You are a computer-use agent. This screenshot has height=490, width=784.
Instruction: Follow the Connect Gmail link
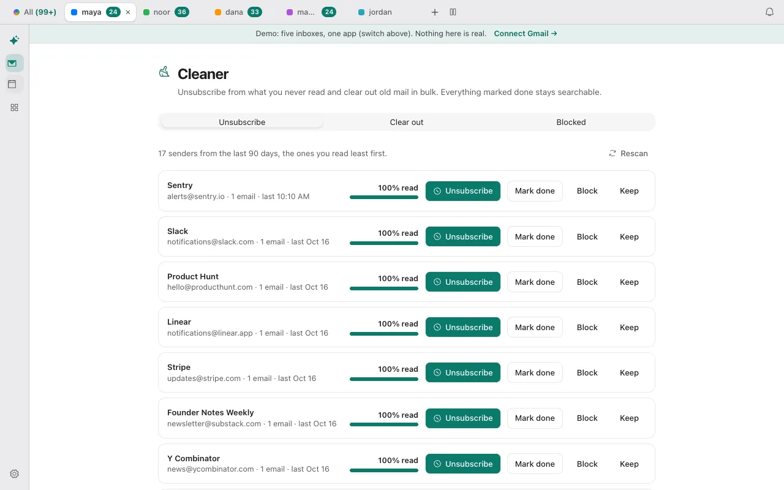click(526, 34)
